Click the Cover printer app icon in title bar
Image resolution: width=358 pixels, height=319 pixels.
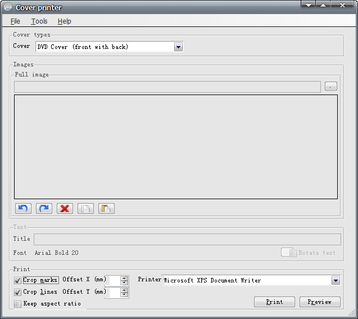[7, 7]
